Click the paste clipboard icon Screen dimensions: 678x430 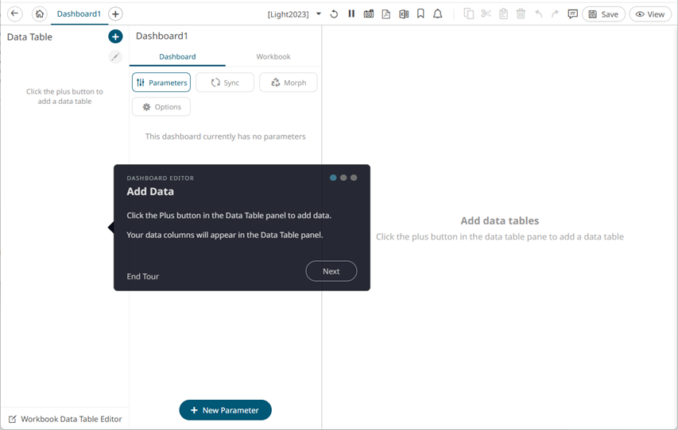503,13
